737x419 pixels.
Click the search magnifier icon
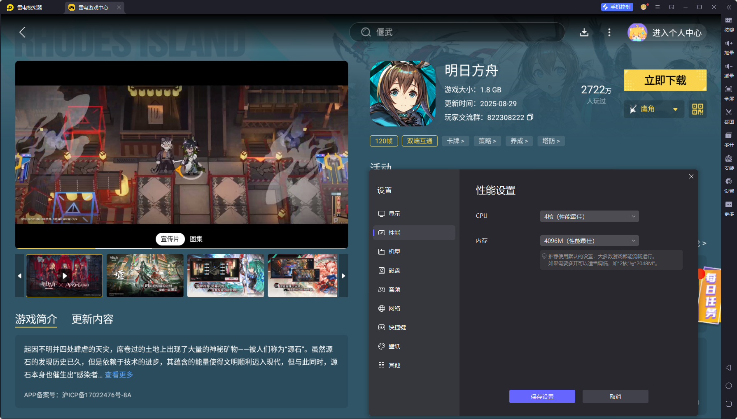pos(366,32)
